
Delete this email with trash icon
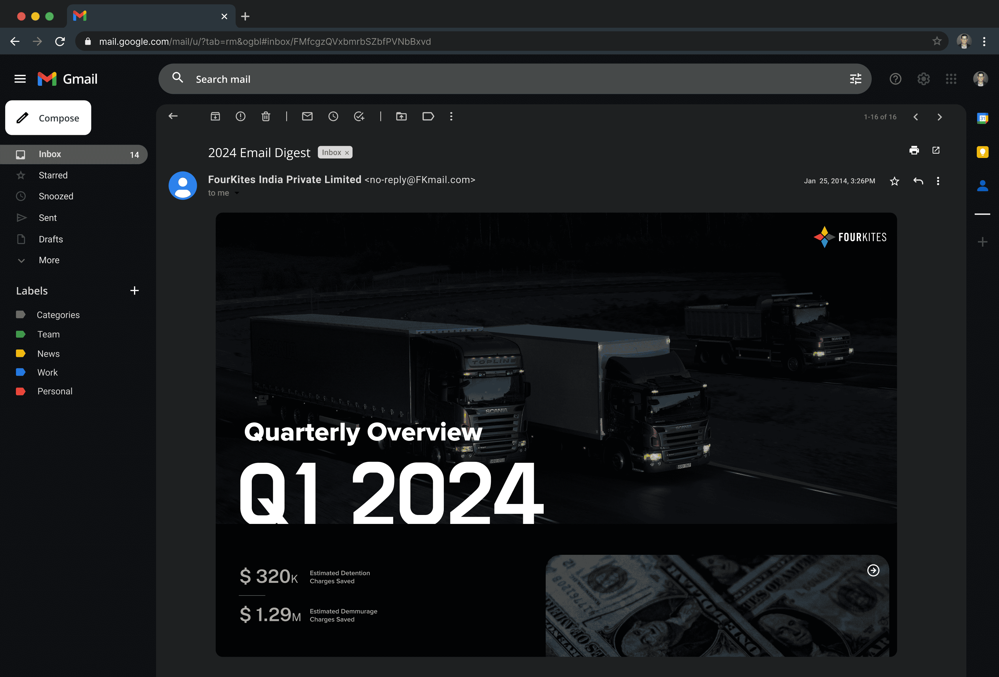[x=266, y=116]
